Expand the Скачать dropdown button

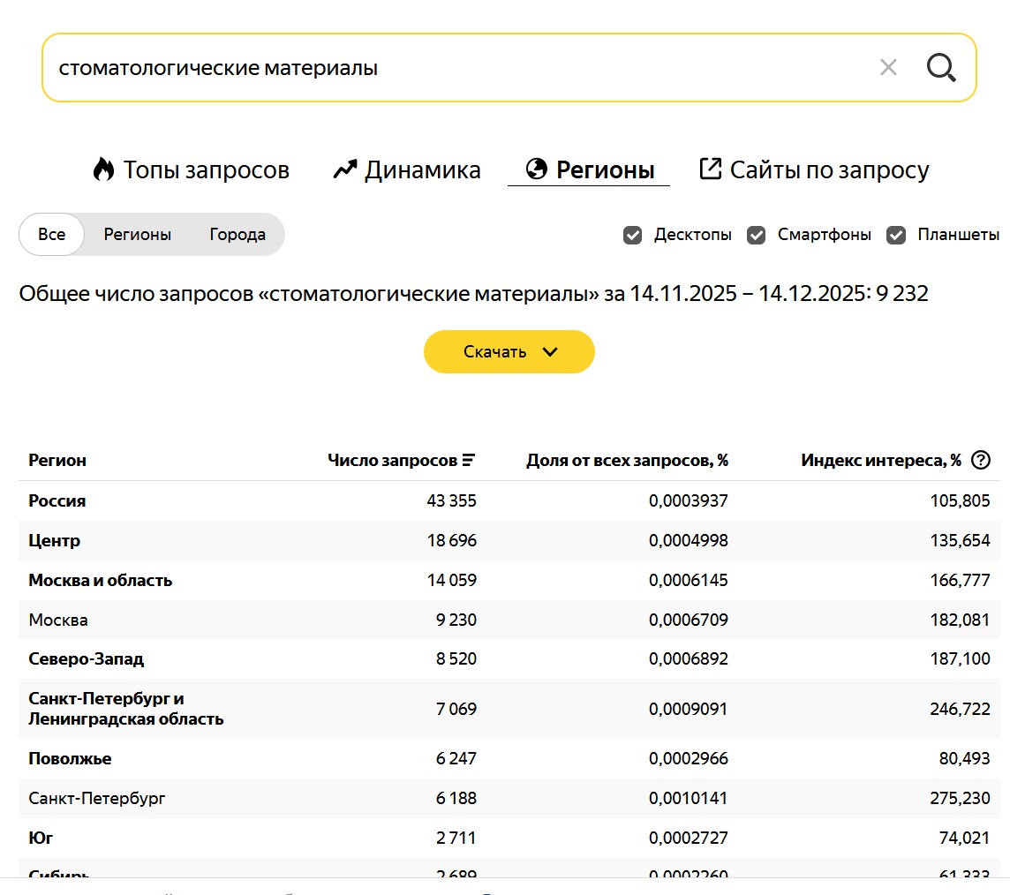pos(509,351)
